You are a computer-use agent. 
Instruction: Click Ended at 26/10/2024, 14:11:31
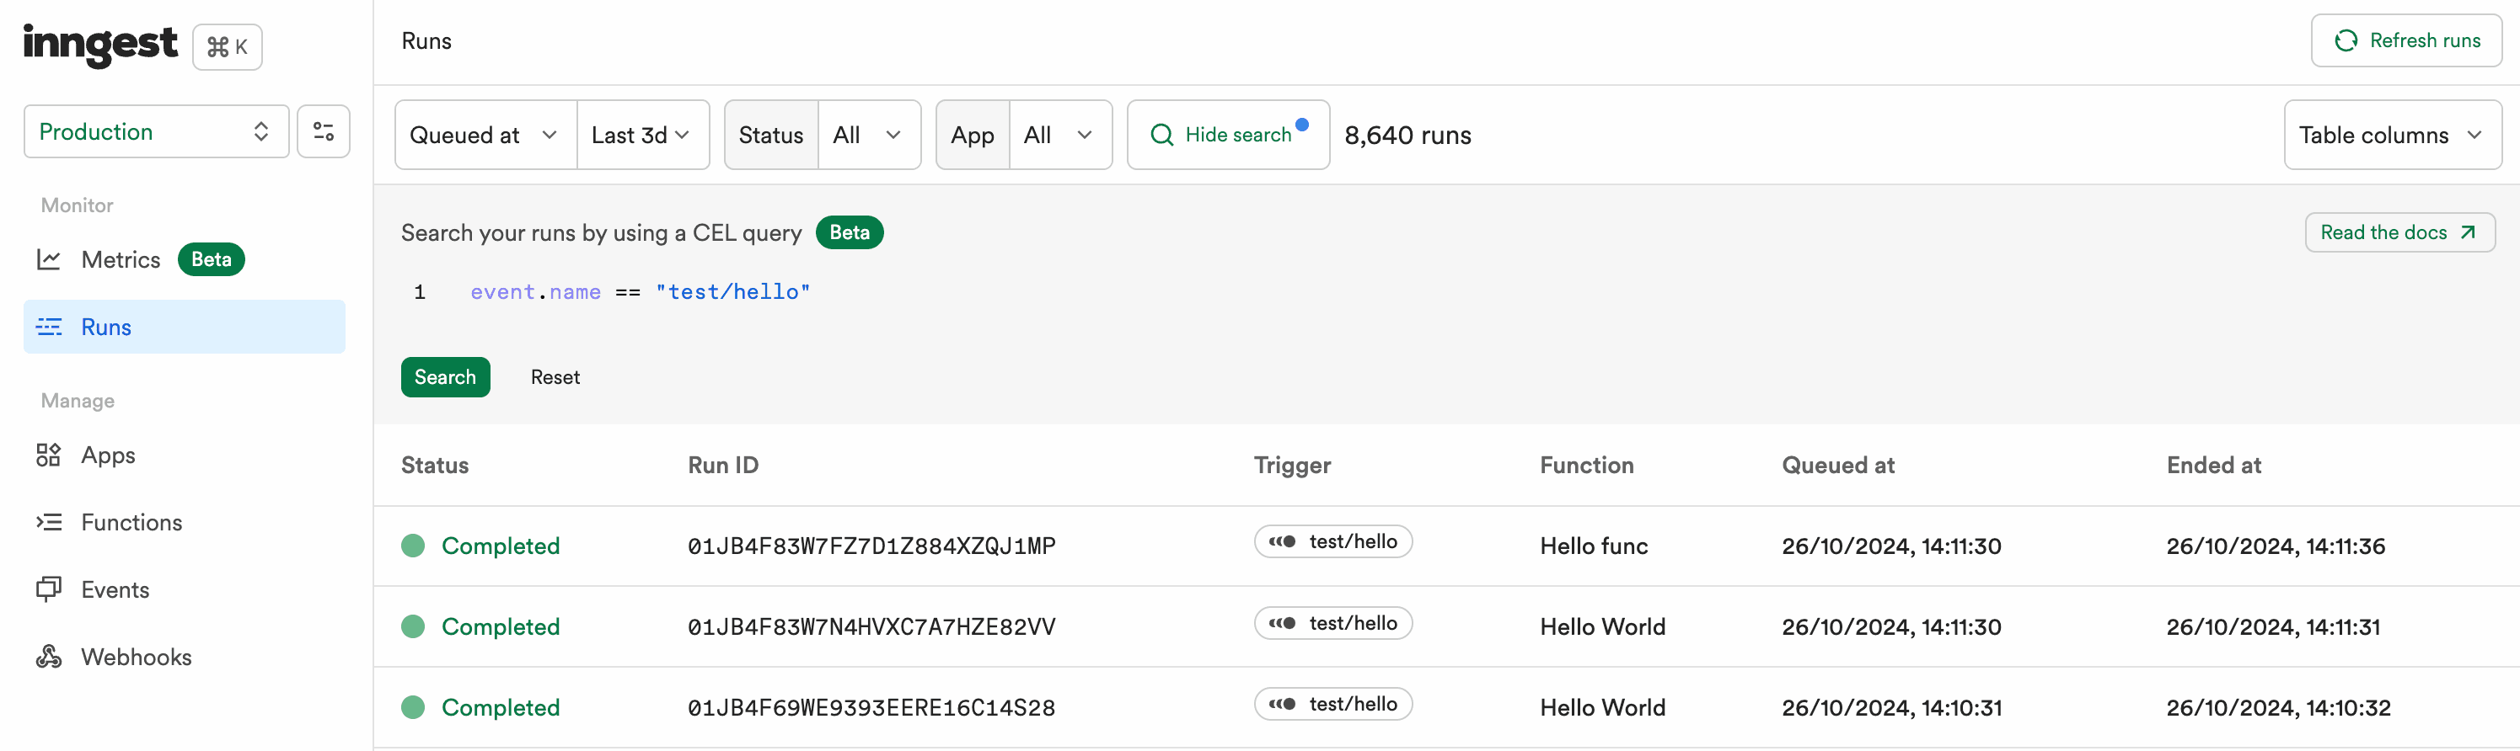tap(2274, 626)
